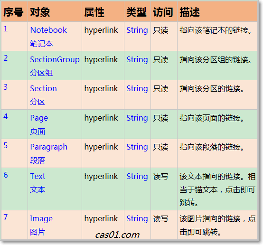This screenshot has height=245, width=263.
Task: Click row number 2 link
Action: (x=6, y=58)
